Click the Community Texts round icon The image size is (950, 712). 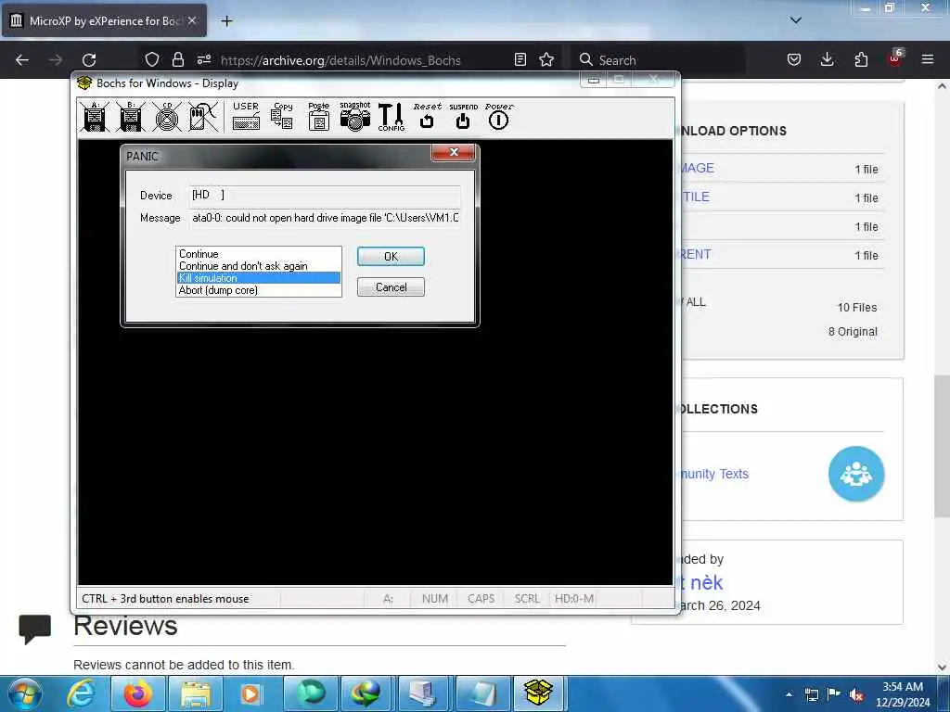click(856, 474)
